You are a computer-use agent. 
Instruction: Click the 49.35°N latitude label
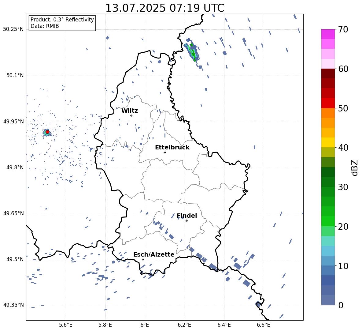[x=13, y=305]
